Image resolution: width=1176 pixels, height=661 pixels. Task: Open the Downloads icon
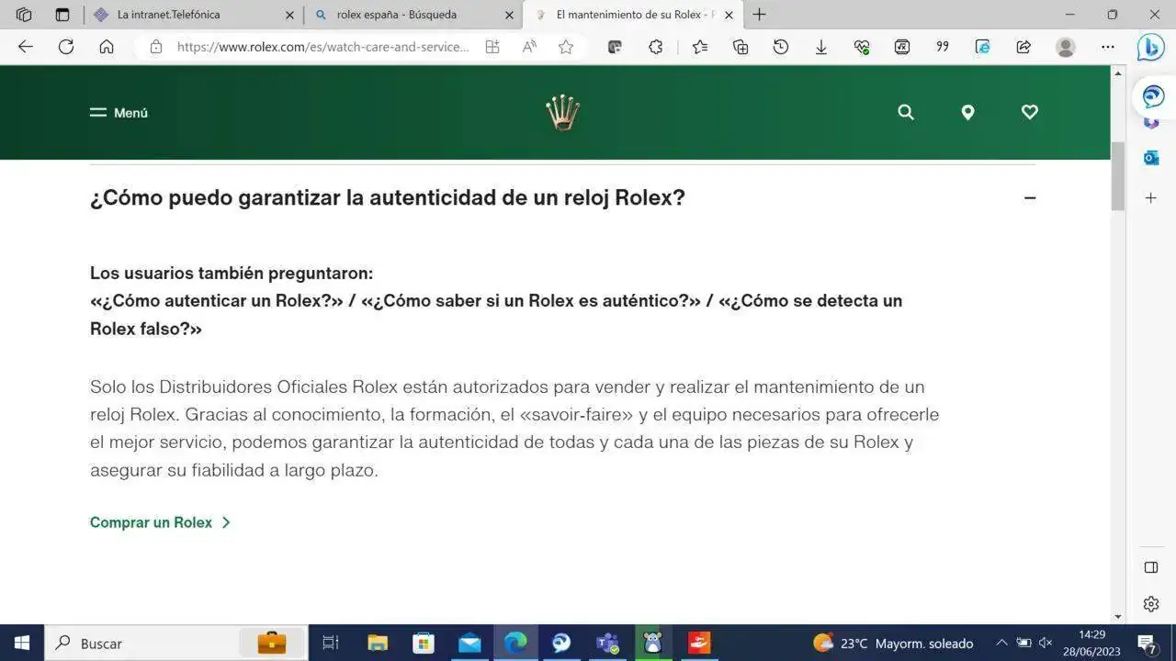[x=821, y=47]
